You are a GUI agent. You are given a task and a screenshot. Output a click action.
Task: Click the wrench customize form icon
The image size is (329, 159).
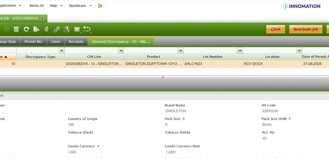(x=67, y=29)
